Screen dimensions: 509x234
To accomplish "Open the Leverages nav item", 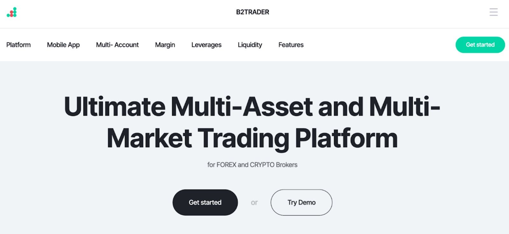I will 206,45.
